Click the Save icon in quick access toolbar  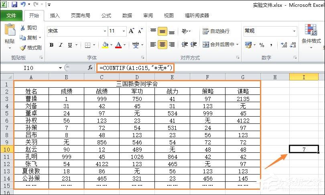14,4
